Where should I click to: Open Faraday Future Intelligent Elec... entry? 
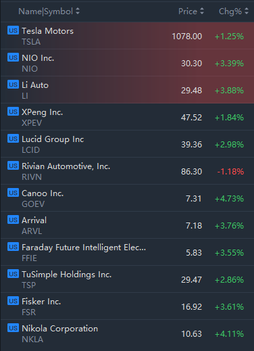tap(127, 252)
